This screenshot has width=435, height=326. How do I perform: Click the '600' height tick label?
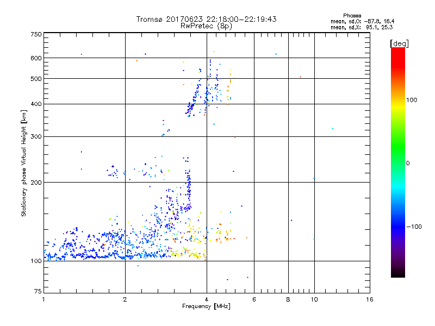(x=36, y=58)
